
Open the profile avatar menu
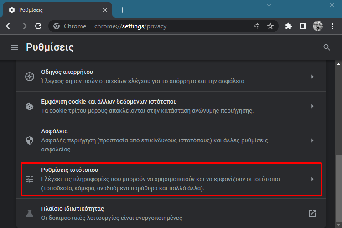pos(317,26)
